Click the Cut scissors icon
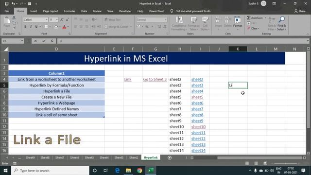 point(14,17)
